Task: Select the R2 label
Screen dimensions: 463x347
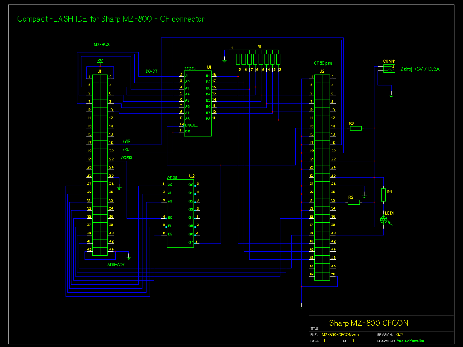Action: [351, 197]
